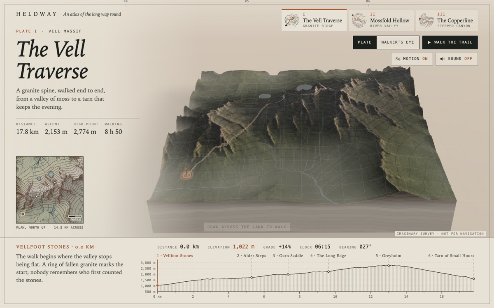Click the play triangle icon in Walk the Trail
The height and width of the screenshot is (308, 494).
[429, 42]
